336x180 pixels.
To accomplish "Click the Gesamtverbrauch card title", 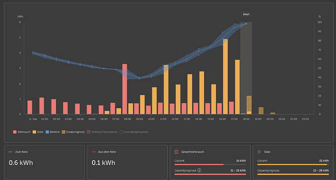I will 192,152.
